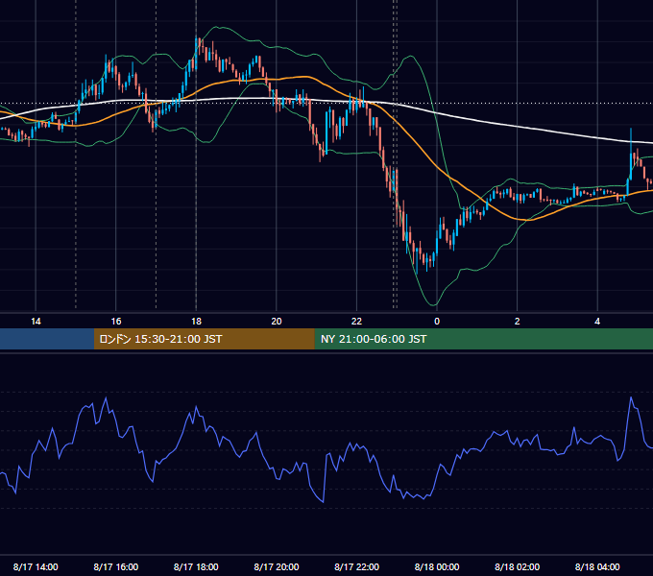Click the 8/18 00:00 date label
The image size is (653, 576).
[437, 566]
